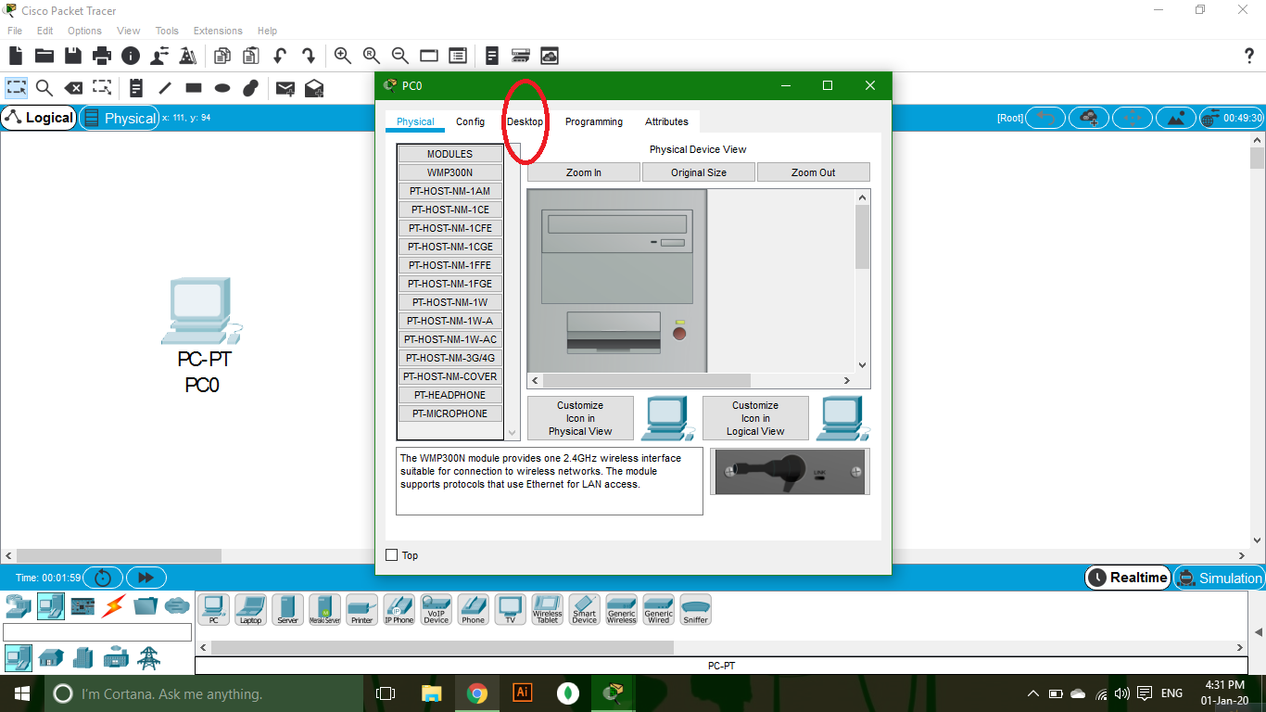Open Chrome from taskbar

(477, 693)
